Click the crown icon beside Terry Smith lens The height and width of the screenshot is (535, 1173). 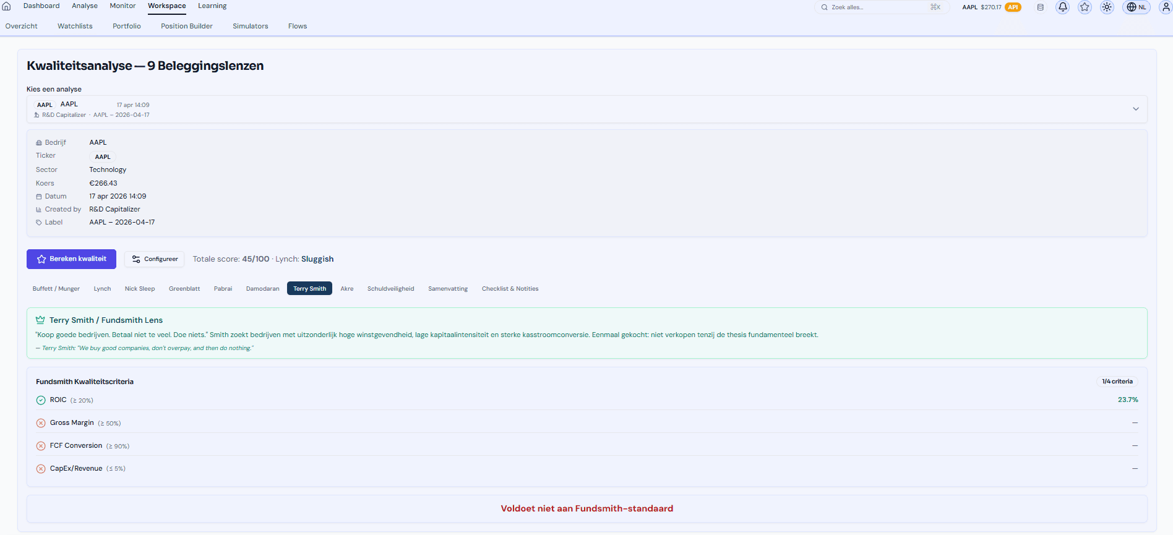point(40,320)
